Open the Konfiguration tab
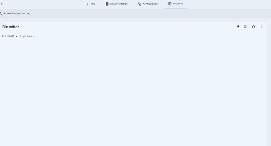The width and height of the screenshot is (271, 146). (148, 4)
